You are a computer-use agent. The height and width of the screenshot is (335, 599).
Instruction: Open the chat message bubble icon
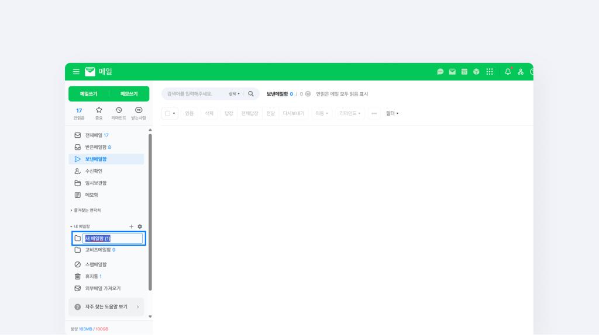440,72
